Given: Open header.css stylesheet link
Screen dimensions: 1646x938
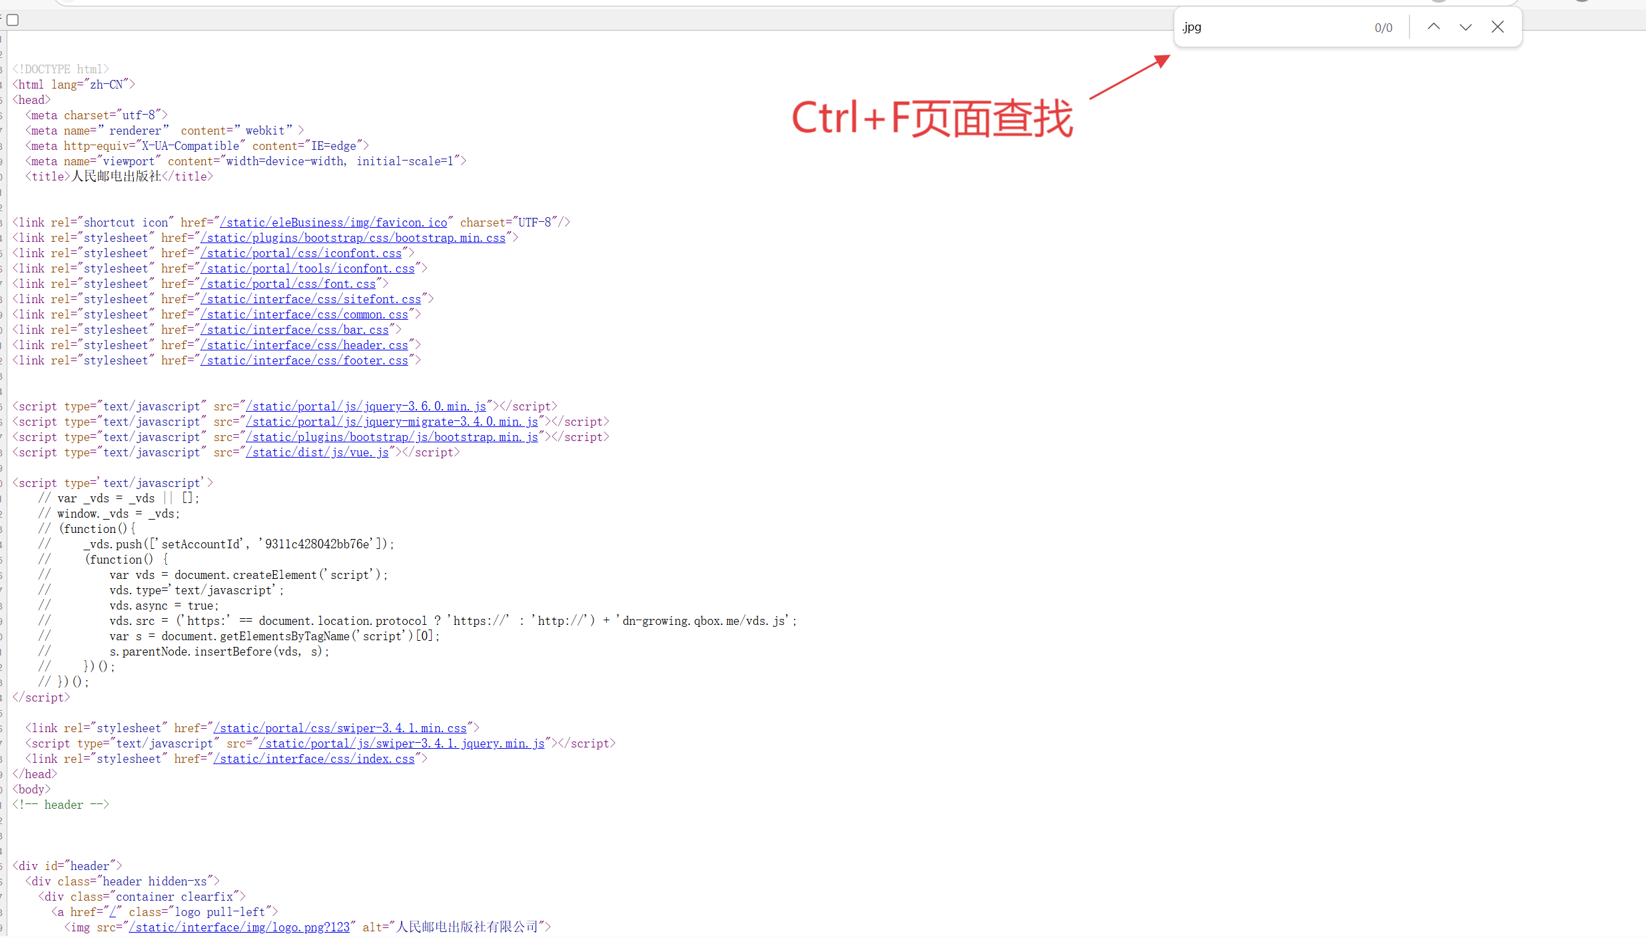Looking at the screenshot, I should (304, 345).
